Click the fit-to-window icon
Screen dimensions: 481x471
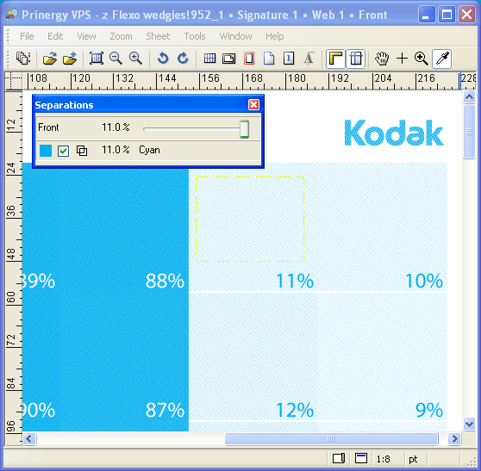point(97,59)
